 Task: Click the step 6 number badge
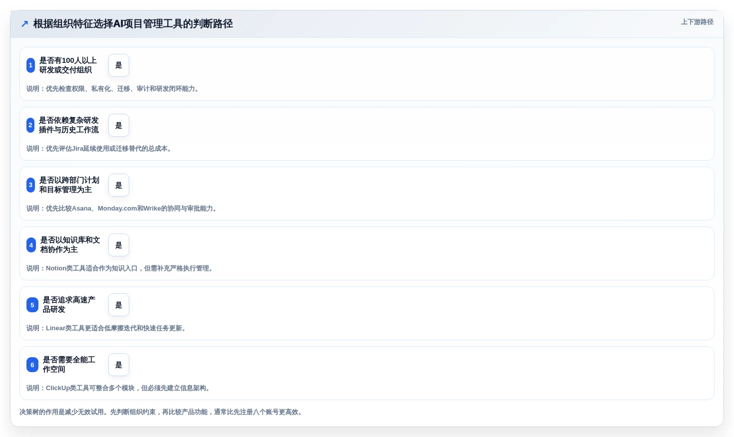[x=32, y=365]
